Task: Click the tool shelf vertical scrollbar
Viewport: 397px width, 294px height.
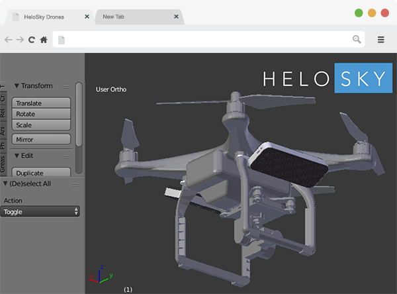Action: pos(79,113)
